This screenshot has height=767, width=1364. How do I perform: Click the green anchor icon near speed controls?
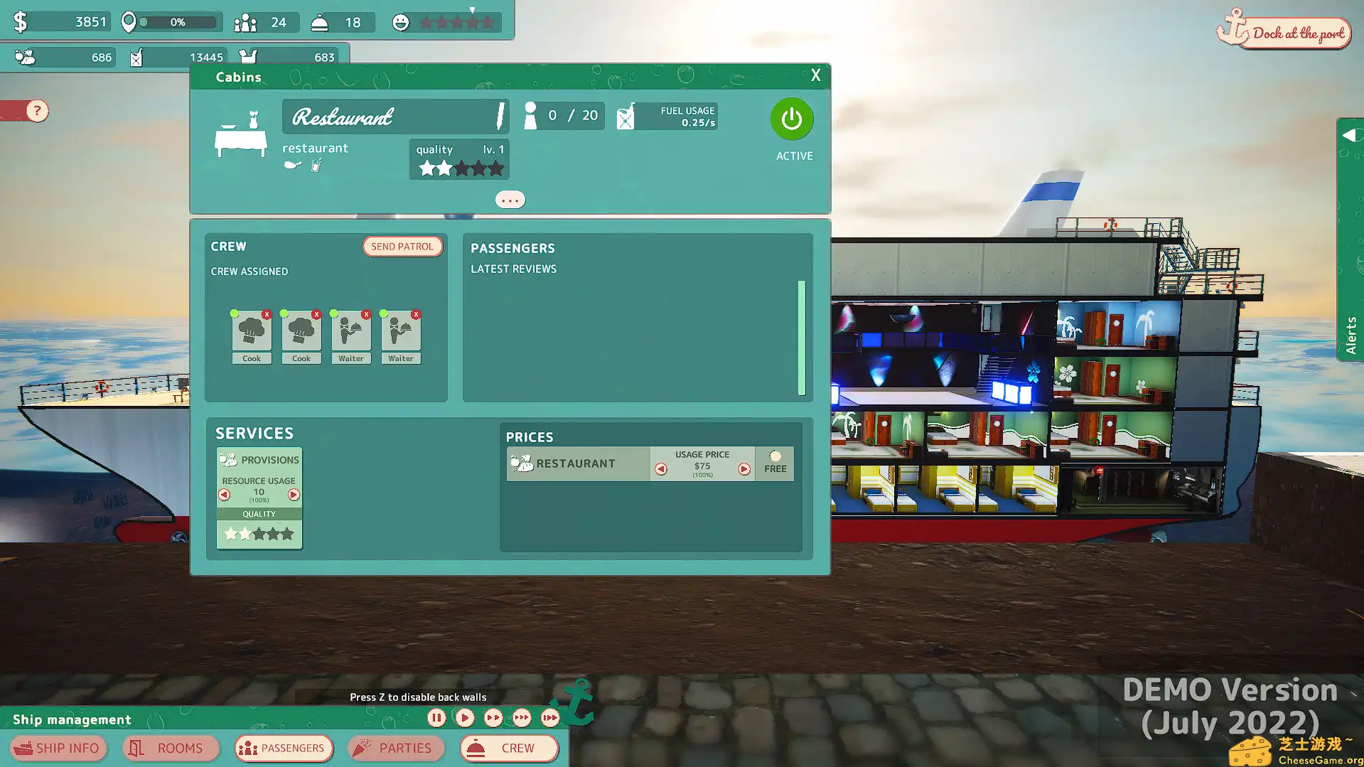point(578,703)
